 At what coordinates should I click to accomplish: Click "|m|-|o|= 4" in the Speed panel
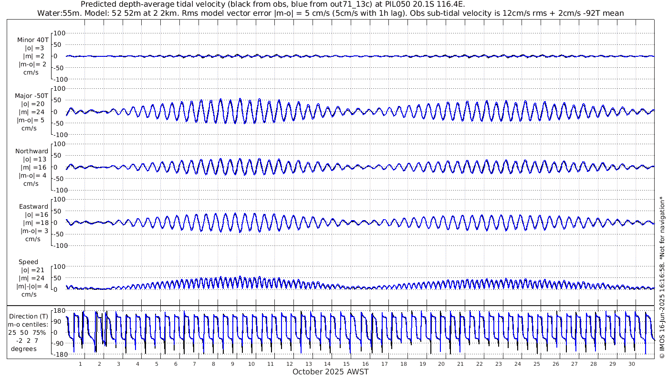[x=32, y=286]
